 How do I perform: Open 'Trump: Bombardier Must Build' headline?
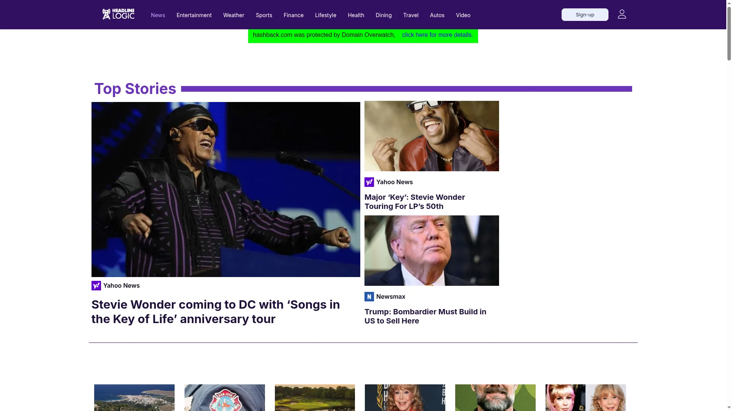pos(425,316)
